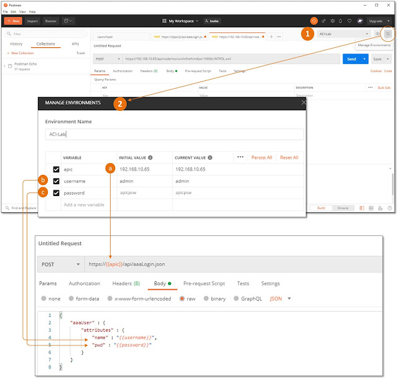Click the bootcamp icon in status bar
This screenshot has height=379, width=398.
[380, 208]
